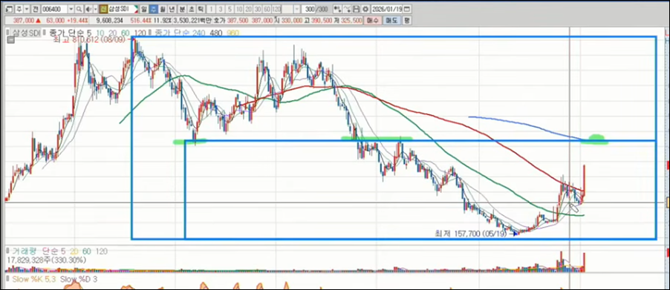The image size is (670, 290).
Task: Select the weekly 주 chart period button
Action: point(153,9)
